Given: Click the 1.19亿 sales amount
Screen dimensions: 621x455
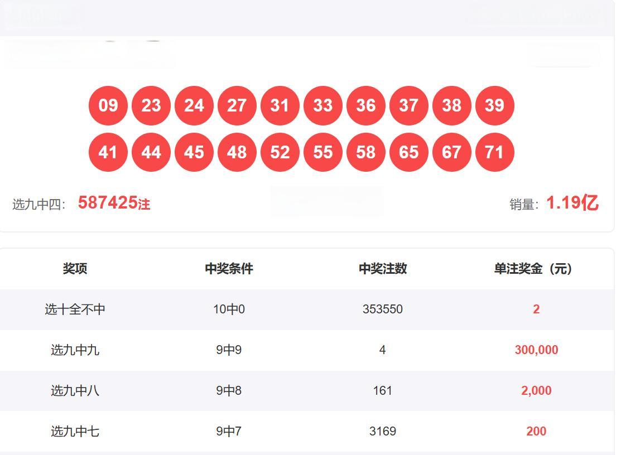Looking at the screenshot, I should click(x=572, y=203).
